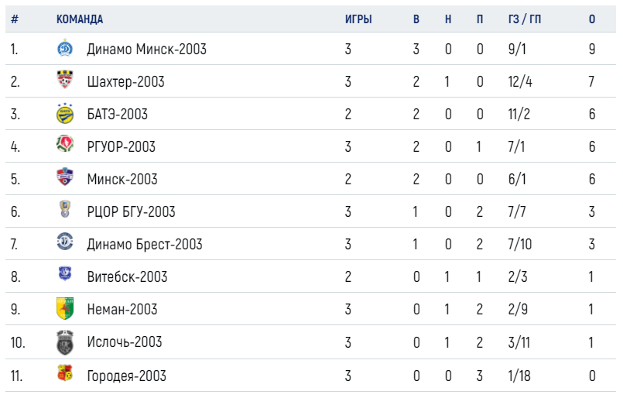This screenshot has width=623, height=398.
Task: Open the Городея-2003 team link
Action: tap(126, 376)
